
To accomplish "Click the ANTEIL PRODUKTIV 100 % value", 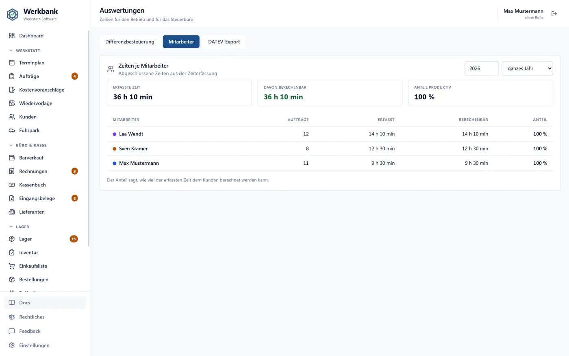I will [424, 97].
